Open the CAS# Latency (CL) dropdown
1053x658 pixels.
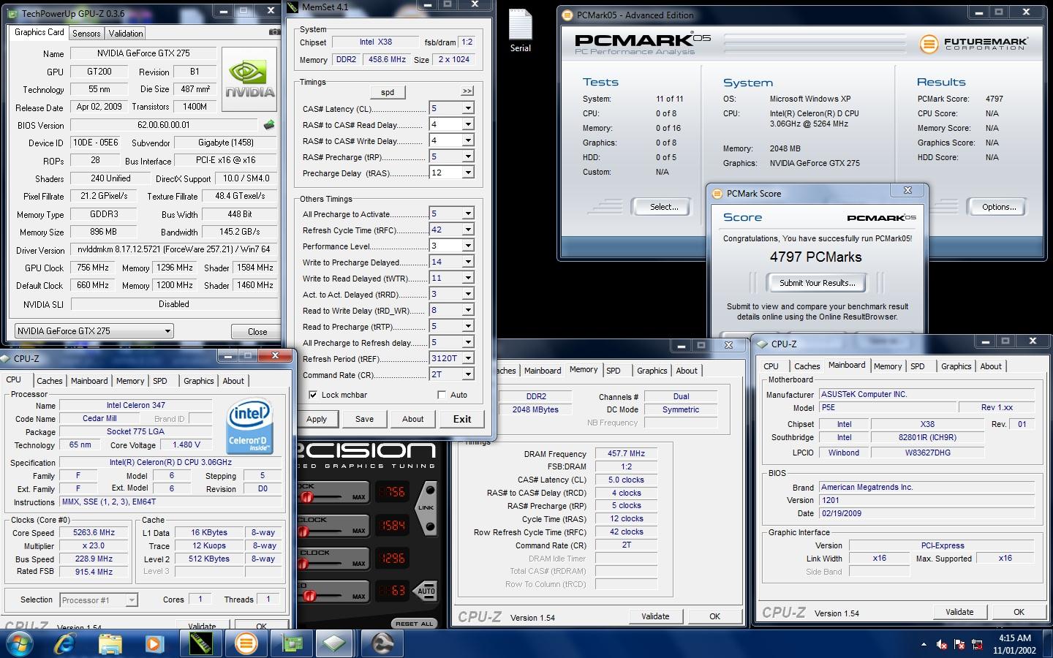pyautogui.click(x=468, y=108)
